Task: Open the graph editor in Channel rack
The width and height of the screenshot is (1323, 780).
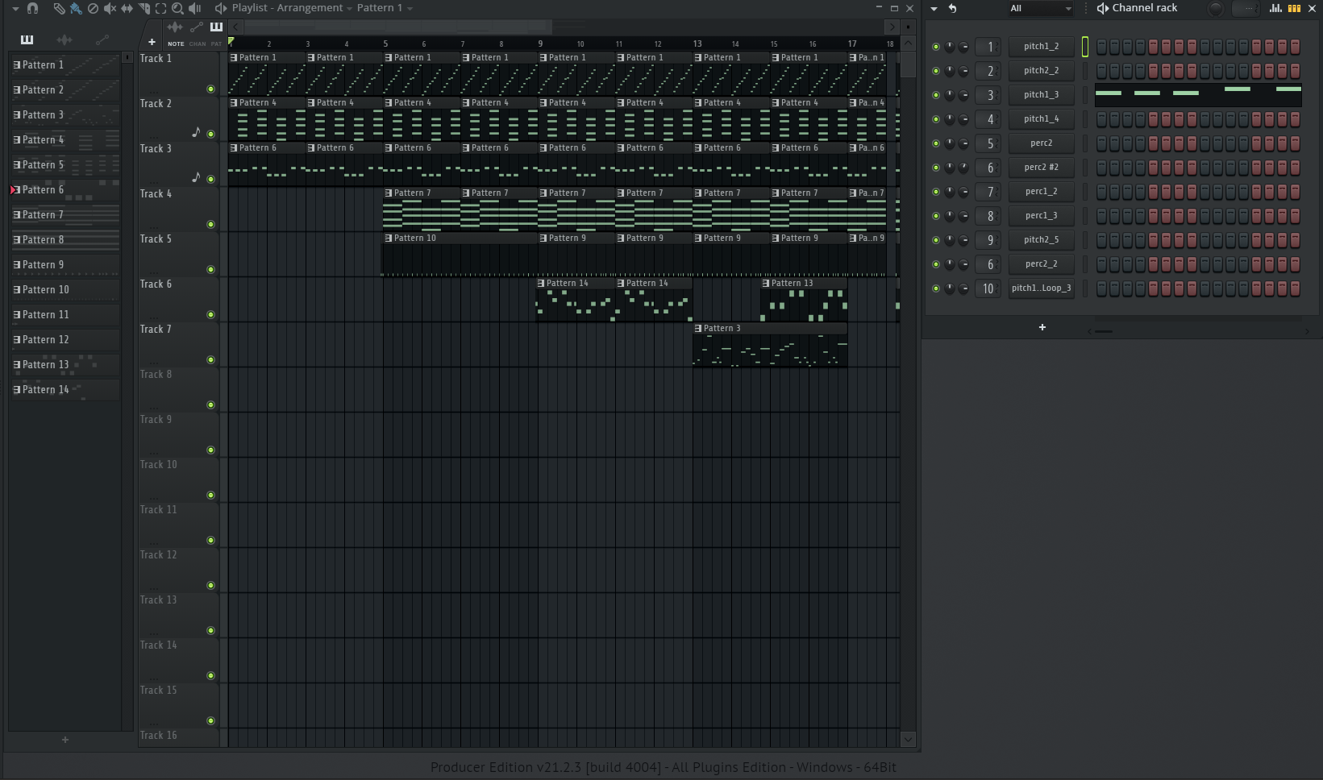Action: coord(1275,8)
